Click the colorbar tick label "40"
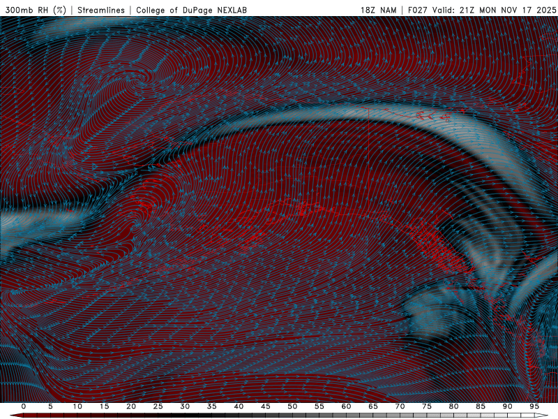The height and width of the screenshot is (419, 558). point(239,406)
